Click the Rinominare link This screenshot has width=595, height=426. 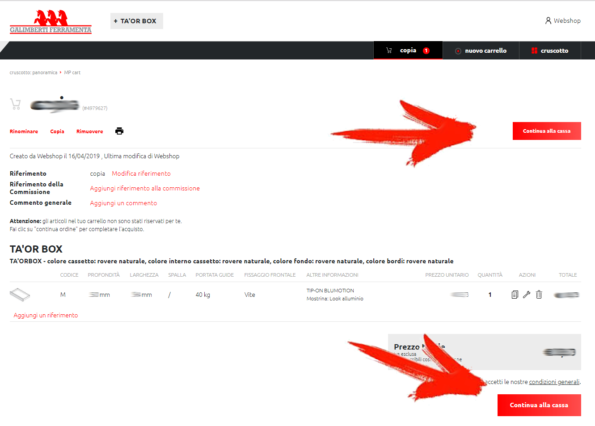click(24, 131)
